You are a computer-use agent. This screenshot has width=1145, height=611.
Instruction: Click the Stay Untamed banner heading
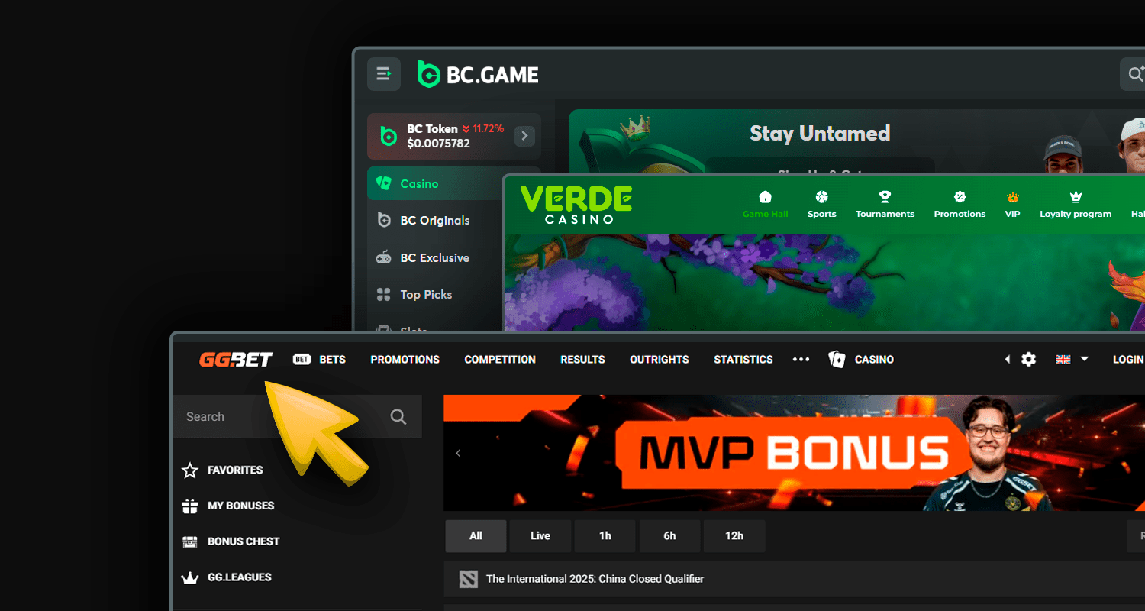(x=820, y=134)
